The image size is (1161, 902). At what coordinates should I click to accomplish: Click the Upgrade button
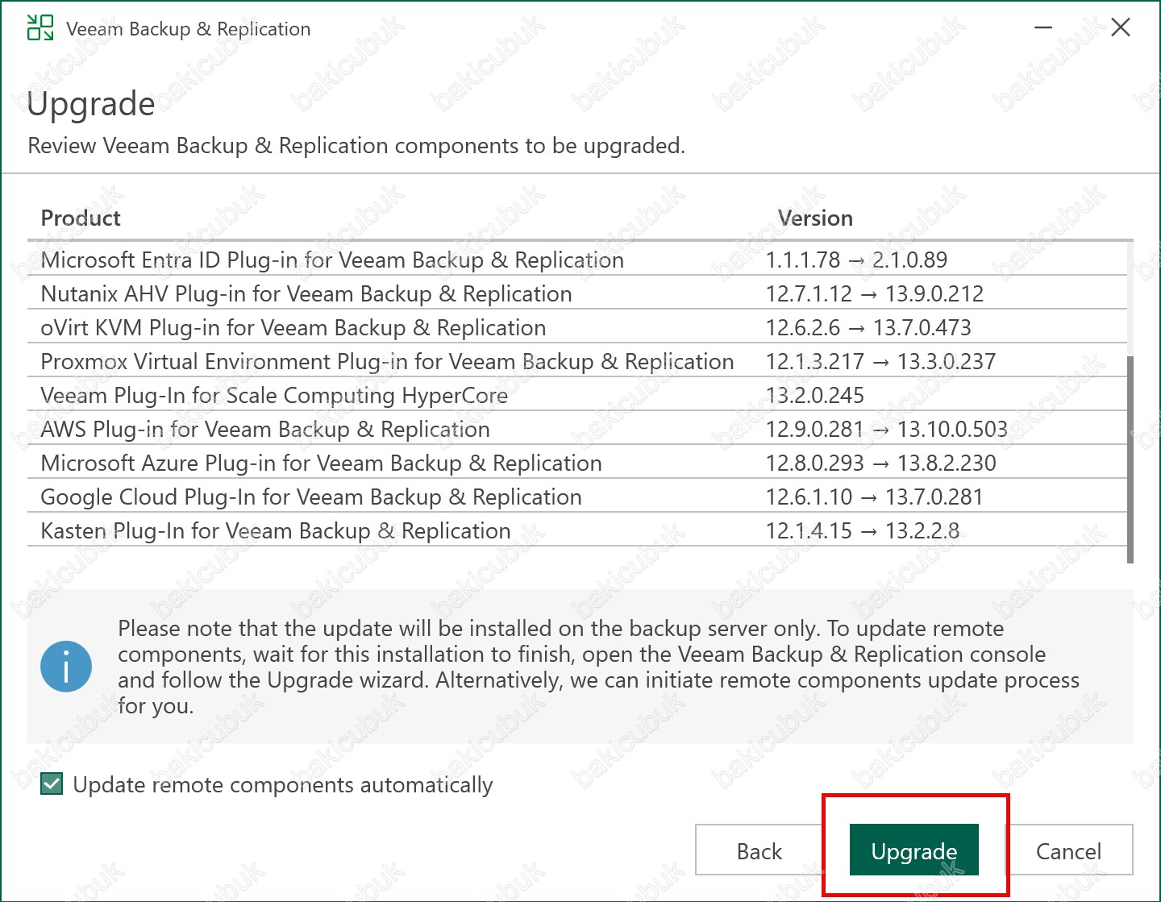(x=913, y=850)
